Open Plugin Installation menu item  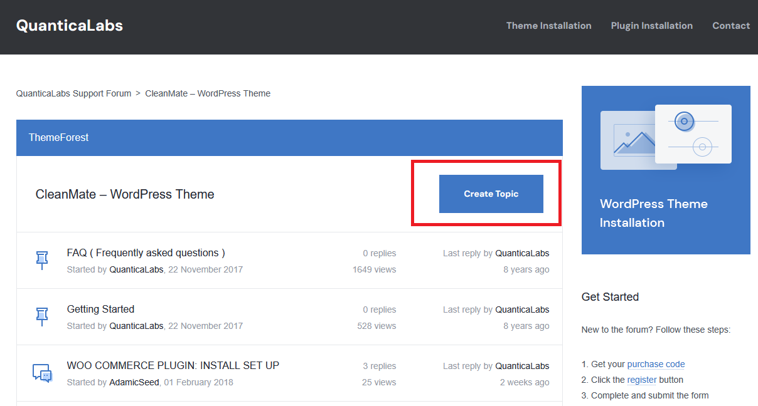tap(651, 26)
